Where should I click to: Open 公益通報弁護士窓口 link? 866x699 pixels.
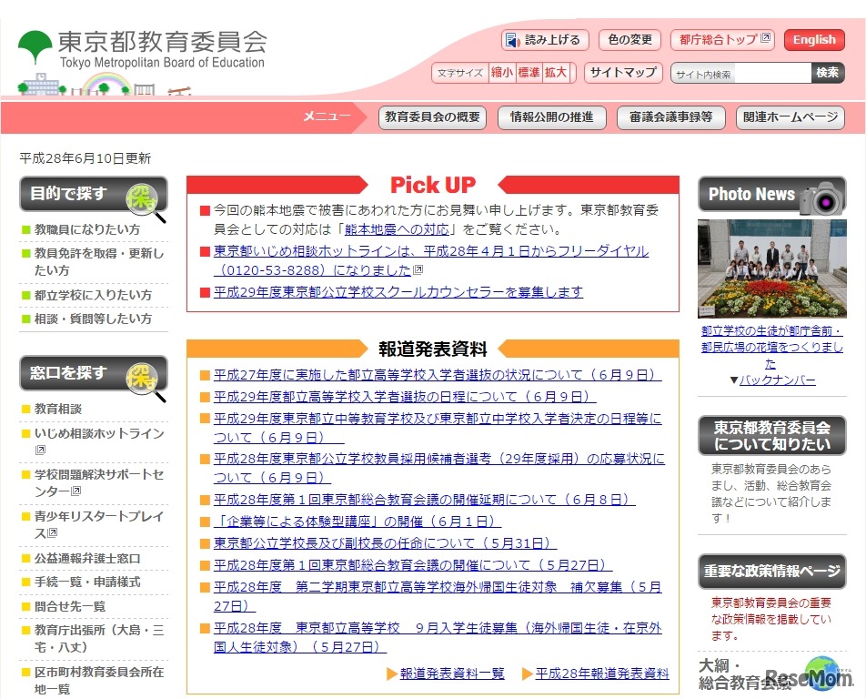(87, 559)
